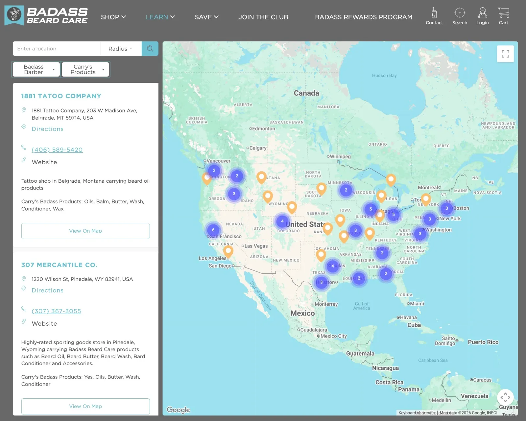Click the 1881 TATOO COMPANY heading
526x421 pixels.
61,96
